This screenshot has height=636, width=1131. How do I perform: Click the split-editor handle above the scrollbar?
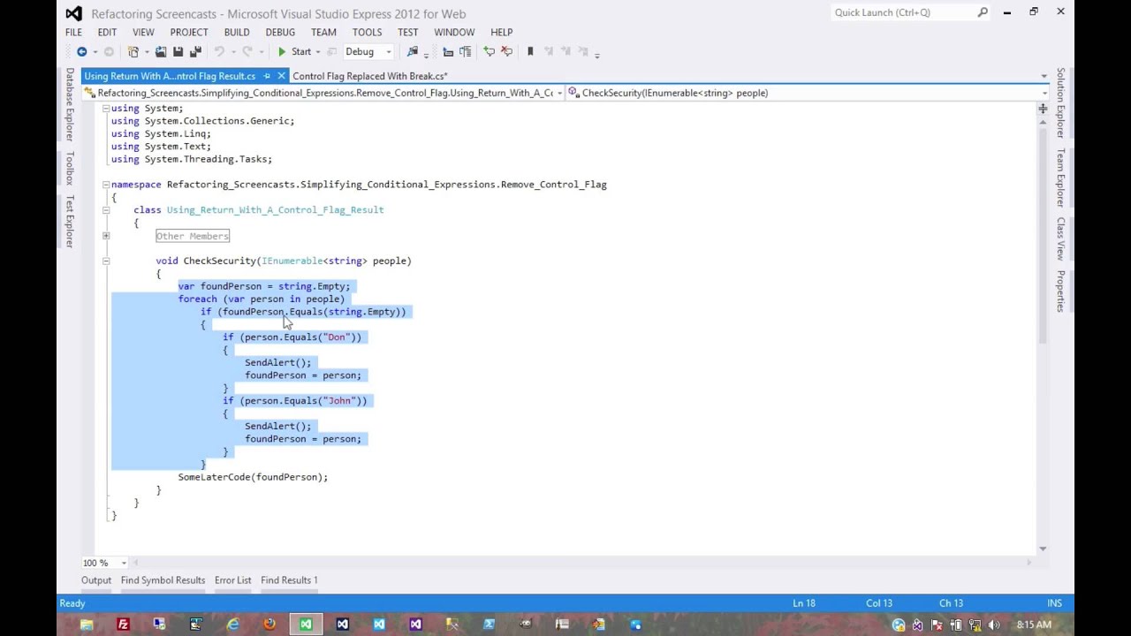(1043, 109)
